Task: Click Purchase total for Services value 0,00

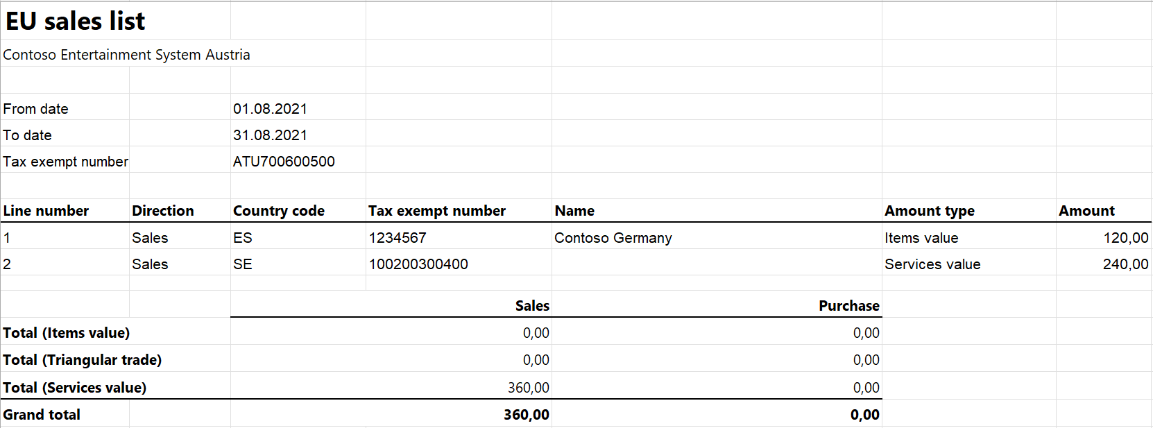Action: tap(866, 388)
